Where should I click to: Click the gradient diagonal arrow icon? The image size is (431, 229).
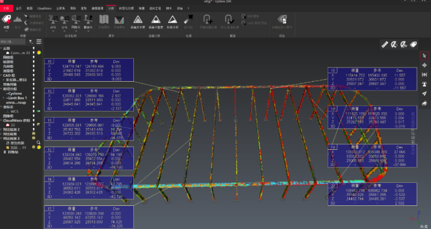pyautogui.click(x=188, y=19)
